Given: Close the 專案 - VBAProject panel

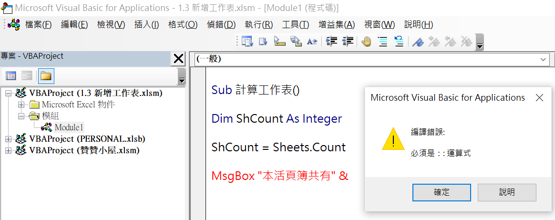Looking at the screenshot, I should (x=178, y=59).
